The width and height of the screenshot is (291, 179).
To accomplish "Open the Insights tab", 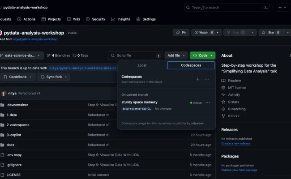I will click(x=120, y=19).
